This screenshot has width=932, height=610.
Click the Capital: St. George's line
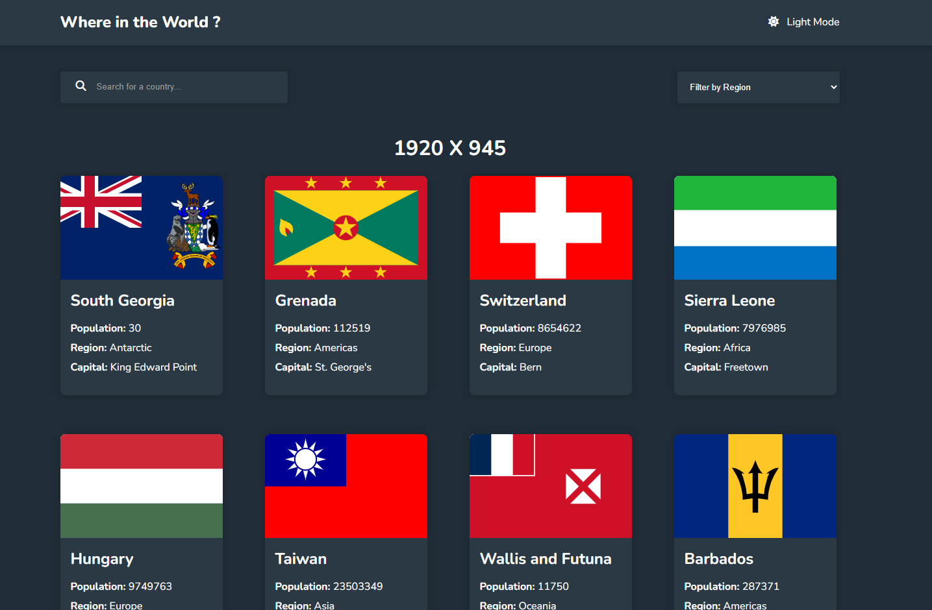(323, 367)
